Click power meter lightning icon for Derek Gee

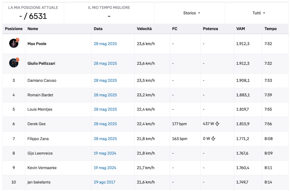click(217, 124)
